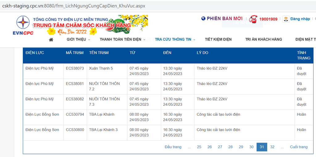Select station code CC530794
Image resolution: width=316 pixels, height=157 pixels.
click(75, 114)
